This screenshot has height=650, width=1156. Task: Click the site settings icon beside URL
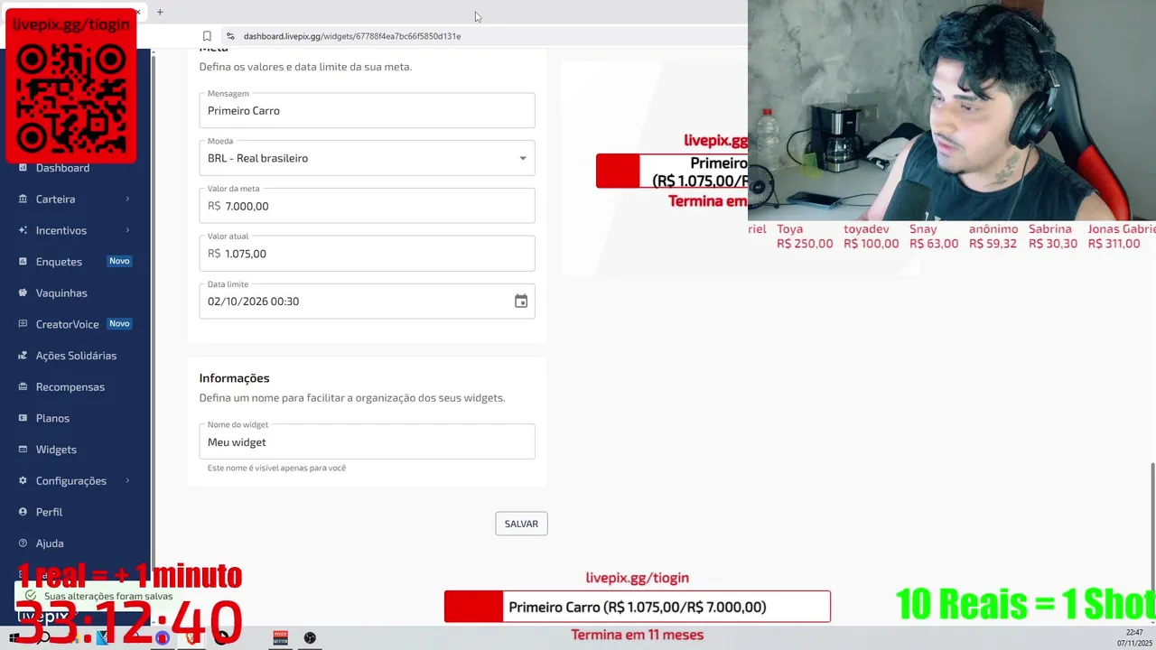point(230,36)
